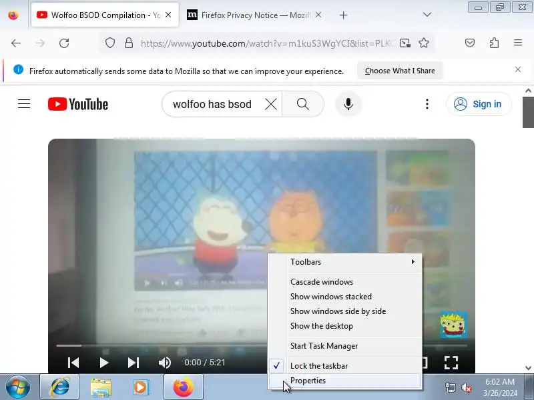Switch to Firefox taskbar button

[x=184, y=387]
